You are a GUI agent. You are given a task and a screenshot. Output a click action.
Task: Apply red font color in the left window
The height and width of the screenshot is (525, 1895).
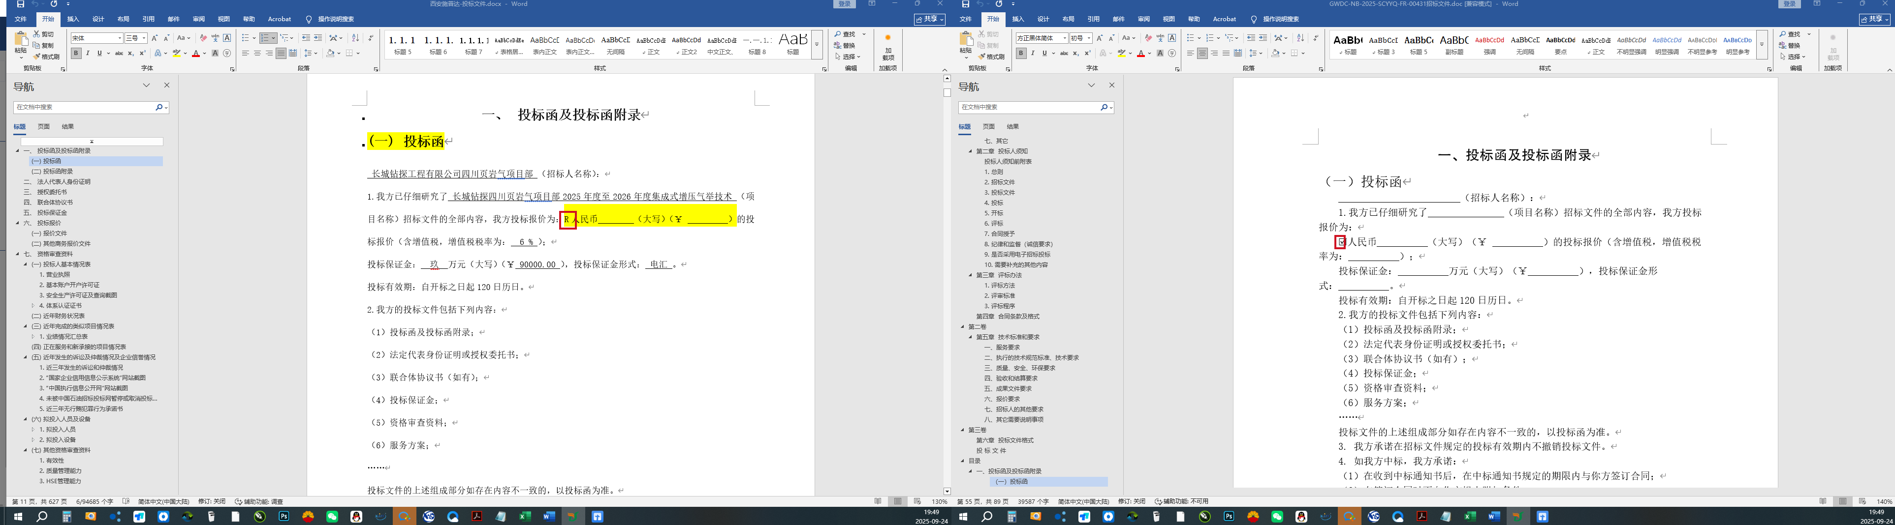pyautogui.click(x=195, y=54)
